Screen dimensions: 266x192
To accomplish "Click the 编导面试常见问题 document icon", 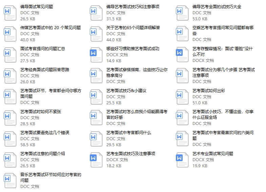I will (10, 13).
